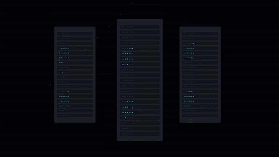Select the shorter left server rack

coord(75,75)
